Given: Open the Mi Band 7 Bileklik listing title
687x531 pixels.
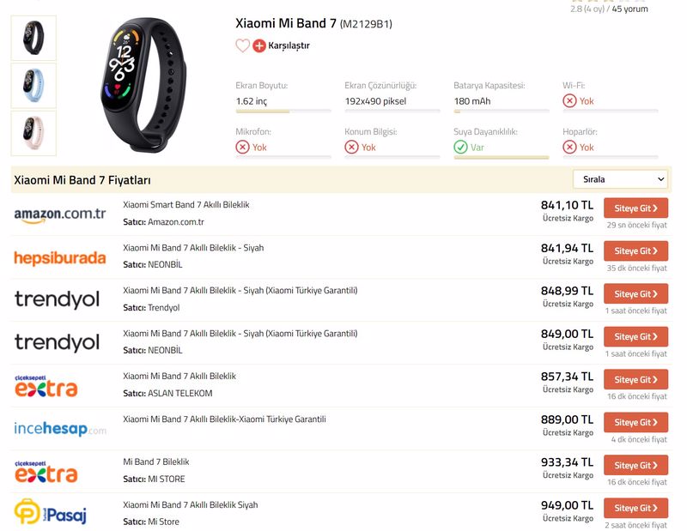Looking at the screenshot, I should 156,462.
